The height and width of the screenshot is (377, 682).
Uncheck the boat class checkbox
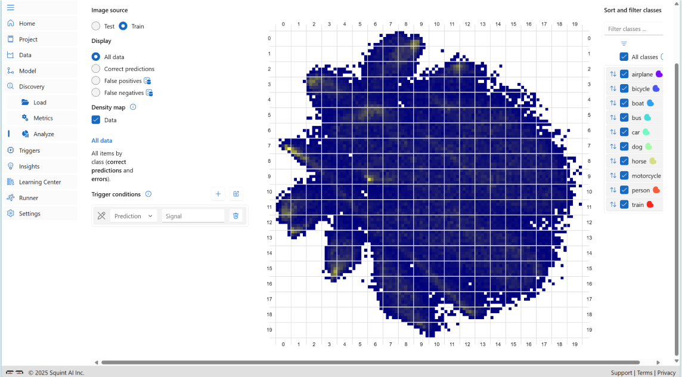(x=624, y=103)
